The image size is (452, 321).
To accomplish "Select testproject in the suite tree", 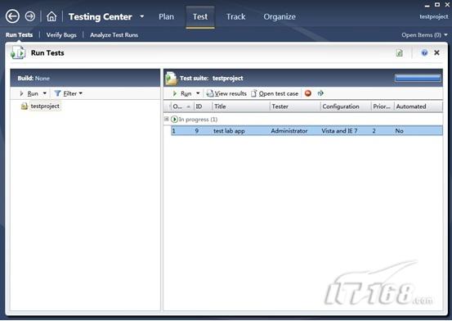I will 45,106.
